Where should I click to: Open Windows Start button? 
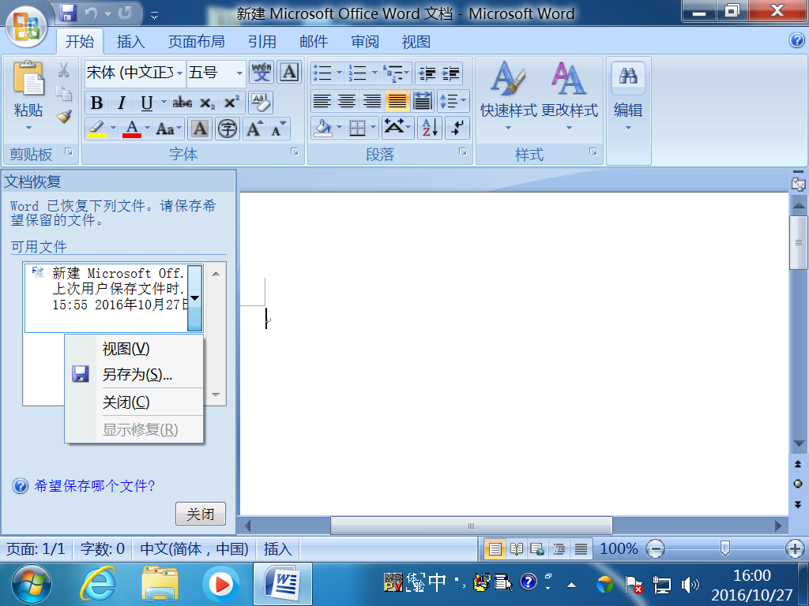[x=32, y=585]
